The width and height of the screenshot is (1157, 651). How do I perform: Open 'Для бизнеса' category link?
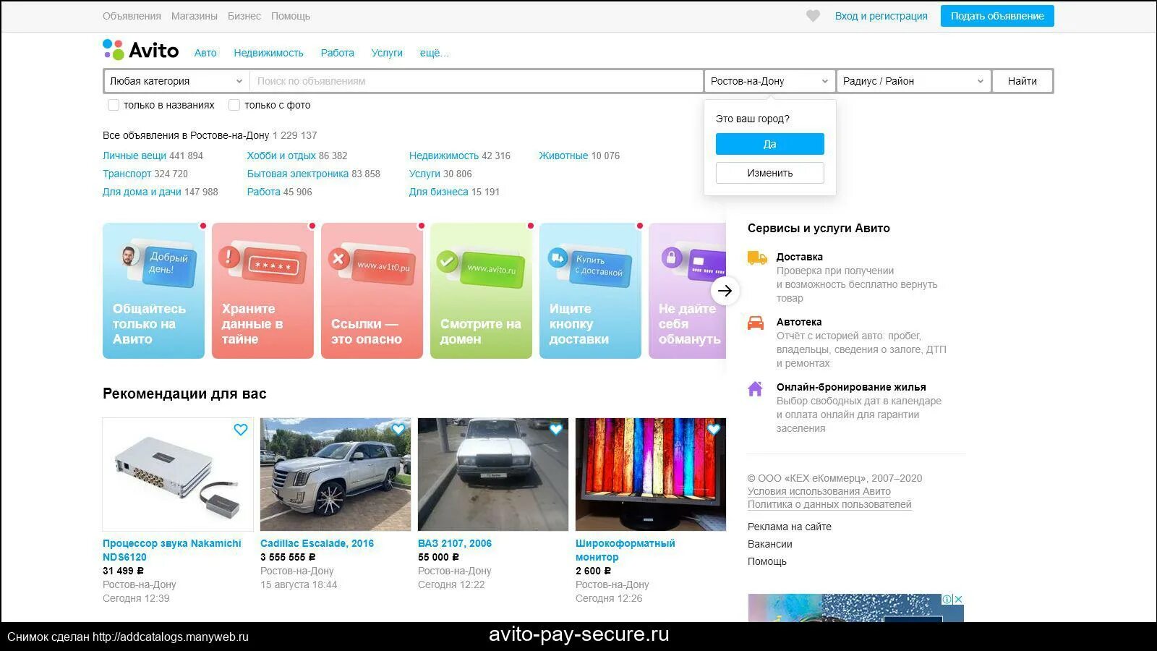438,192
